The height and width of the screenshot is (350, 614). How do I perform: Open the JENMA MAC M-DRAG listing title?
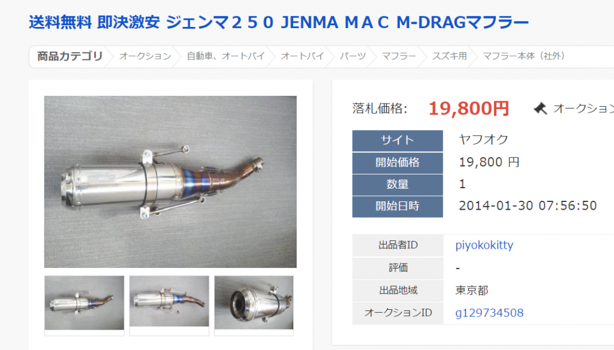(279, 22)
